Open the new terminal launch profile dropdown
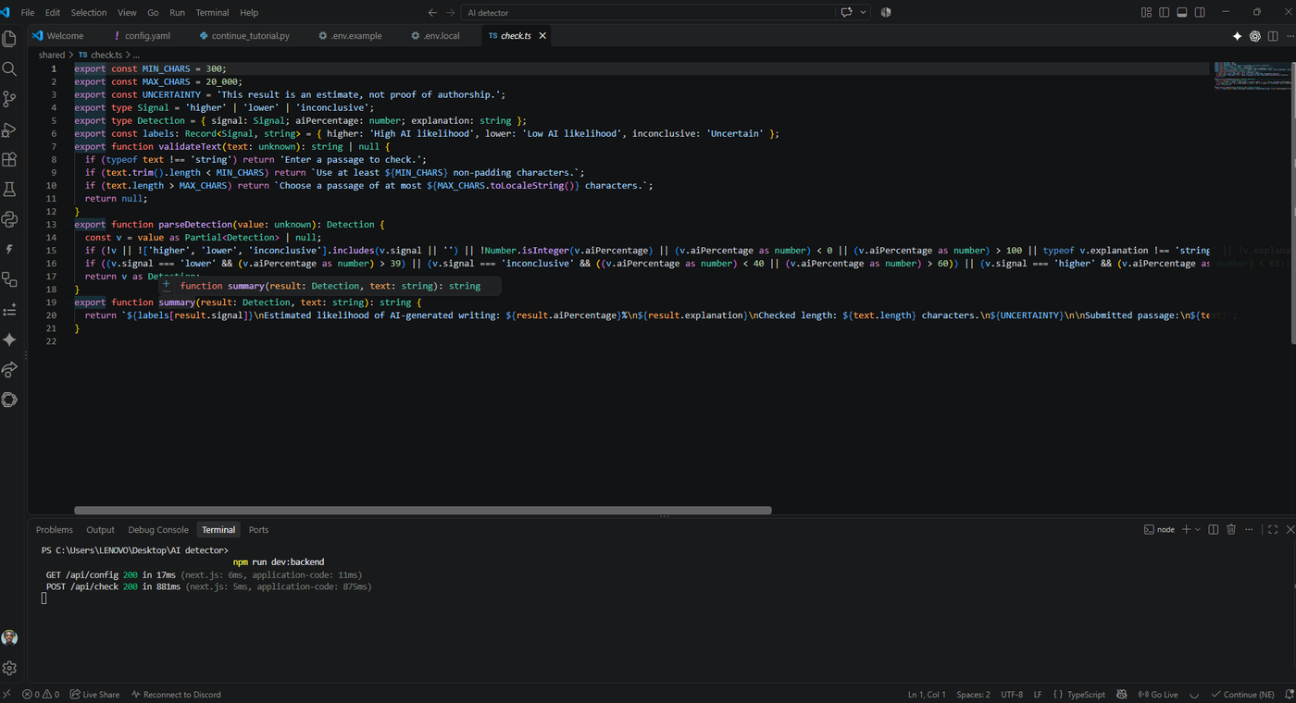This screenshot has height=703, width=1296. tap(1197, 529)
